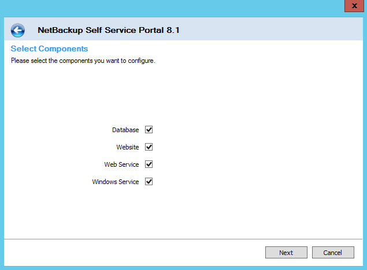367x270 pixels.
Task: Proceed by clicking the Next button
Action: [x=286, y=253]
